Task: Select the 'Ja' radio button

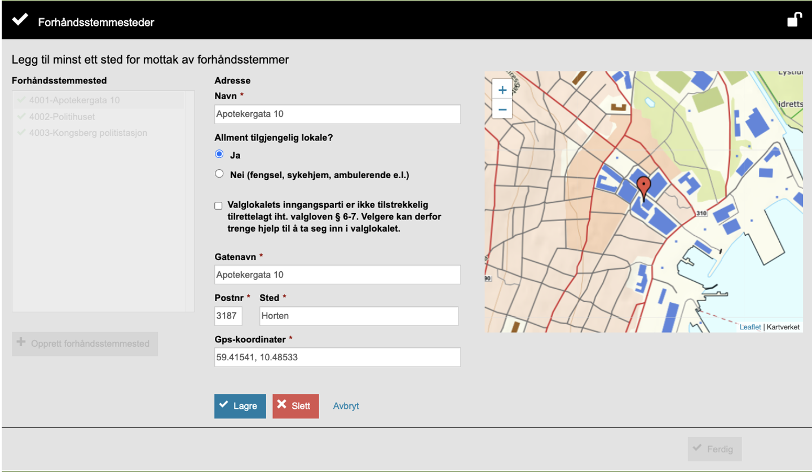Action: (219, 154)
